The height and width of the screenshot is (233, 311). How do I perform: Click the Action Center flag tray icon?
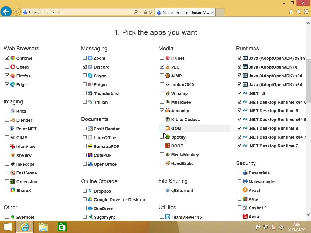pyautogui.click(x=258, y=227)
